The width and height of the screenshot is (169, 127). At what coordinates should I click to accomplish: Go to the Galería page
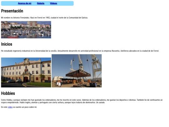pyautogui.click(x=40, y=3)
